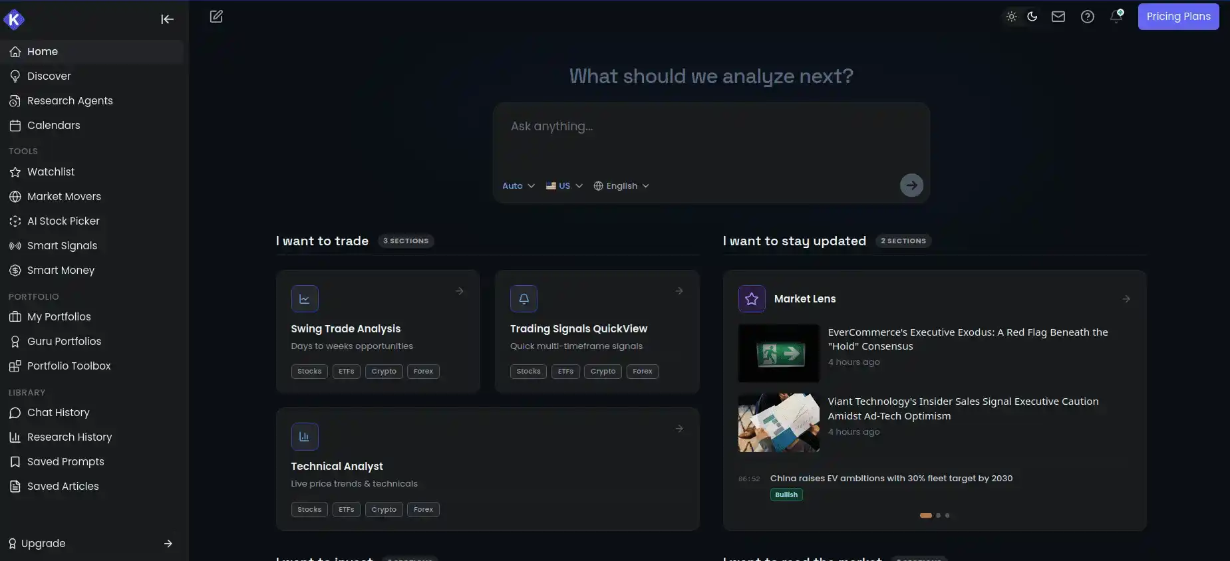Open the notifications bell icon
Image resolution: width=1230 pixels, height=561 pixels.
1116,17
